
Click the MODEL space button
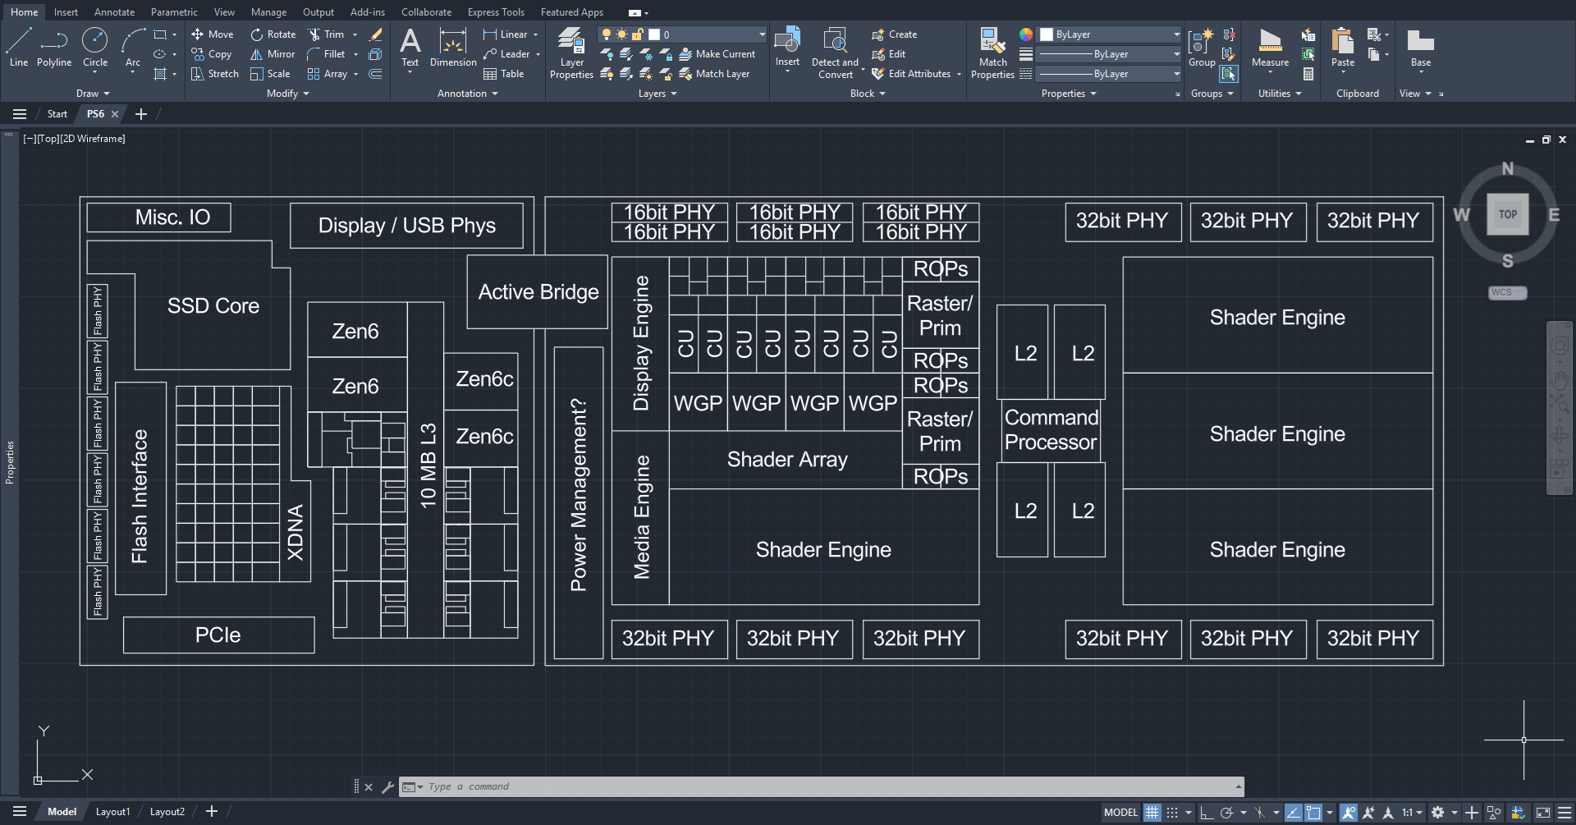tap(1120, 813)
